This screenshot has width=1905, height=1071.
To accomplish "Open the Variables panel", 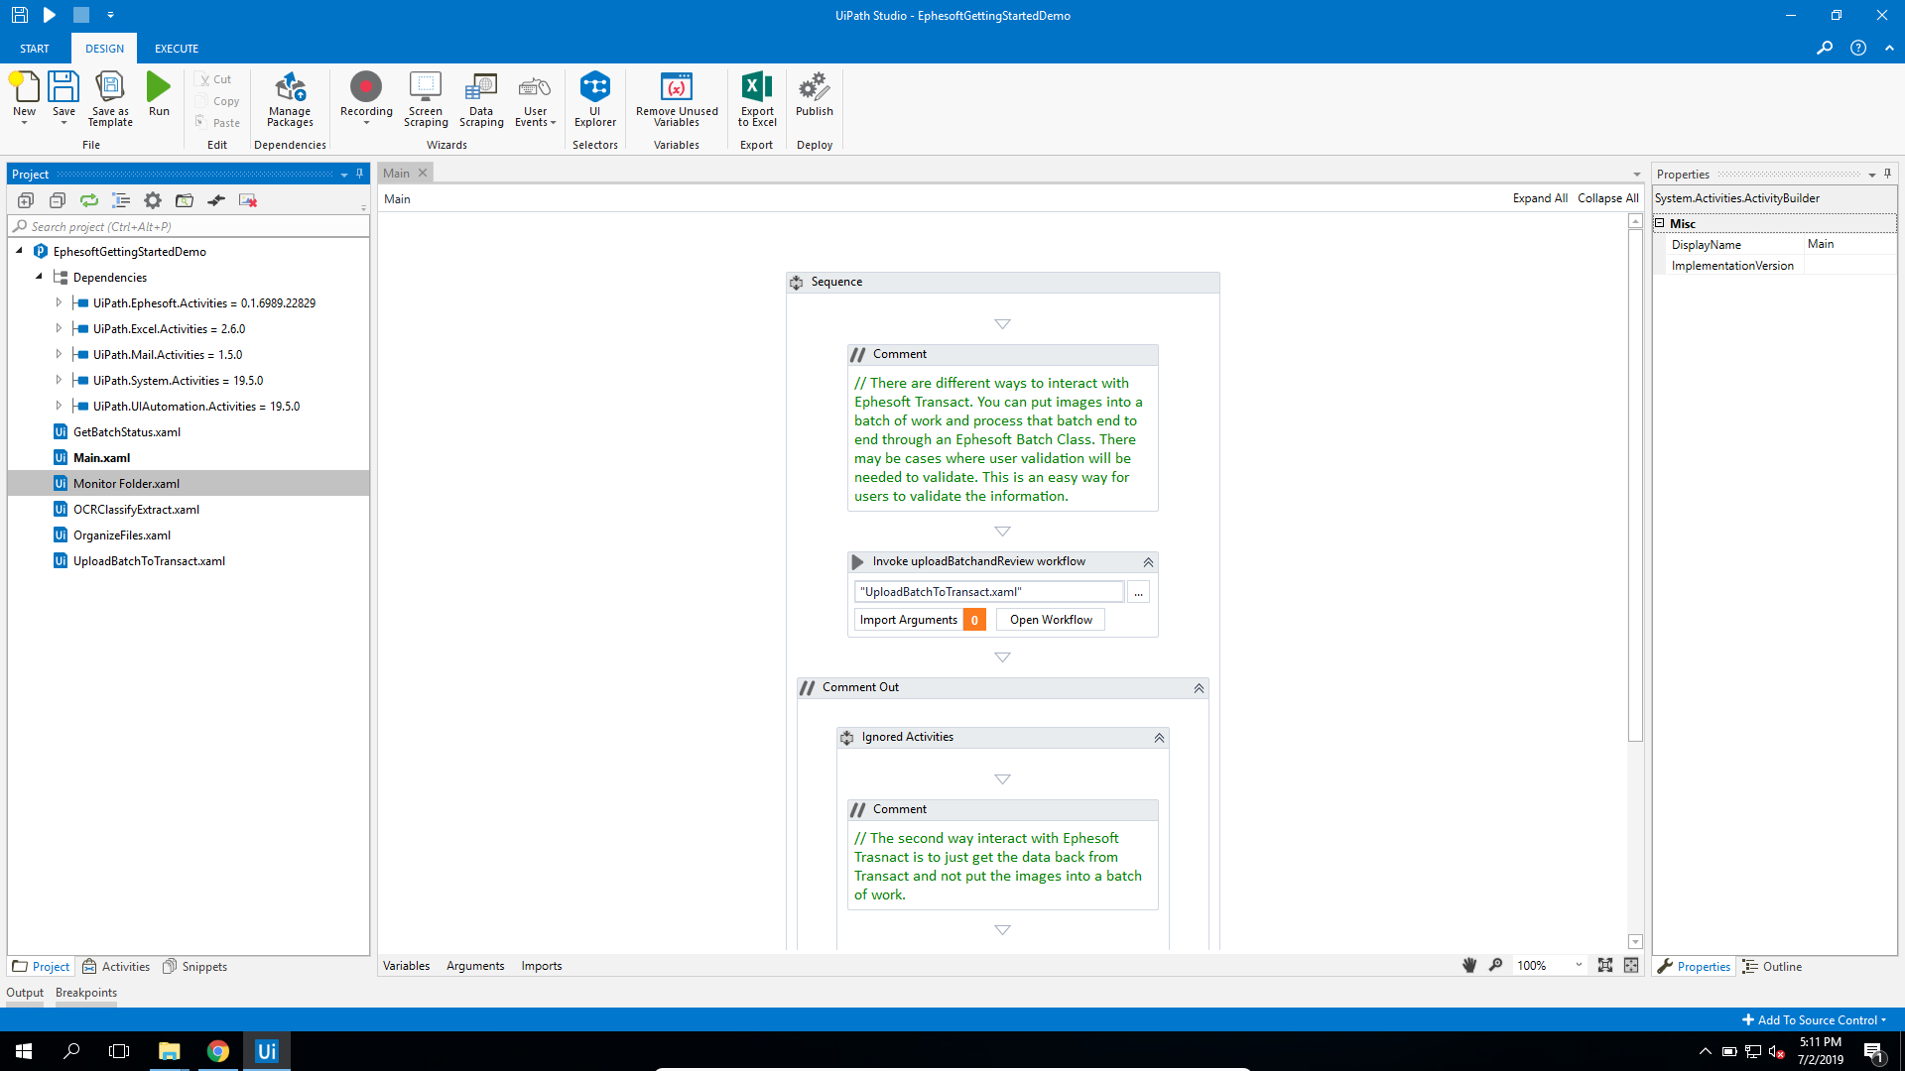I will click(x=407, y=966).
